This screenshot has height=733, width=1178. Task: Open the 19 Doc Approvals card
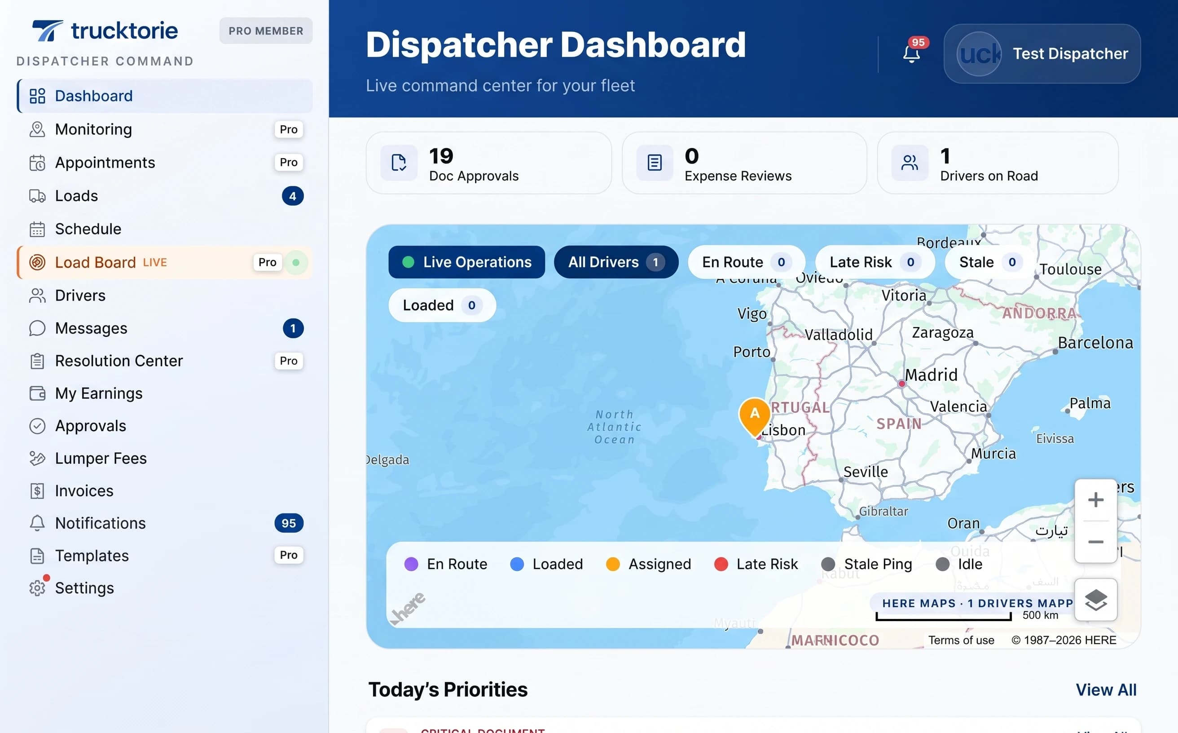click(x=488, y=163)
